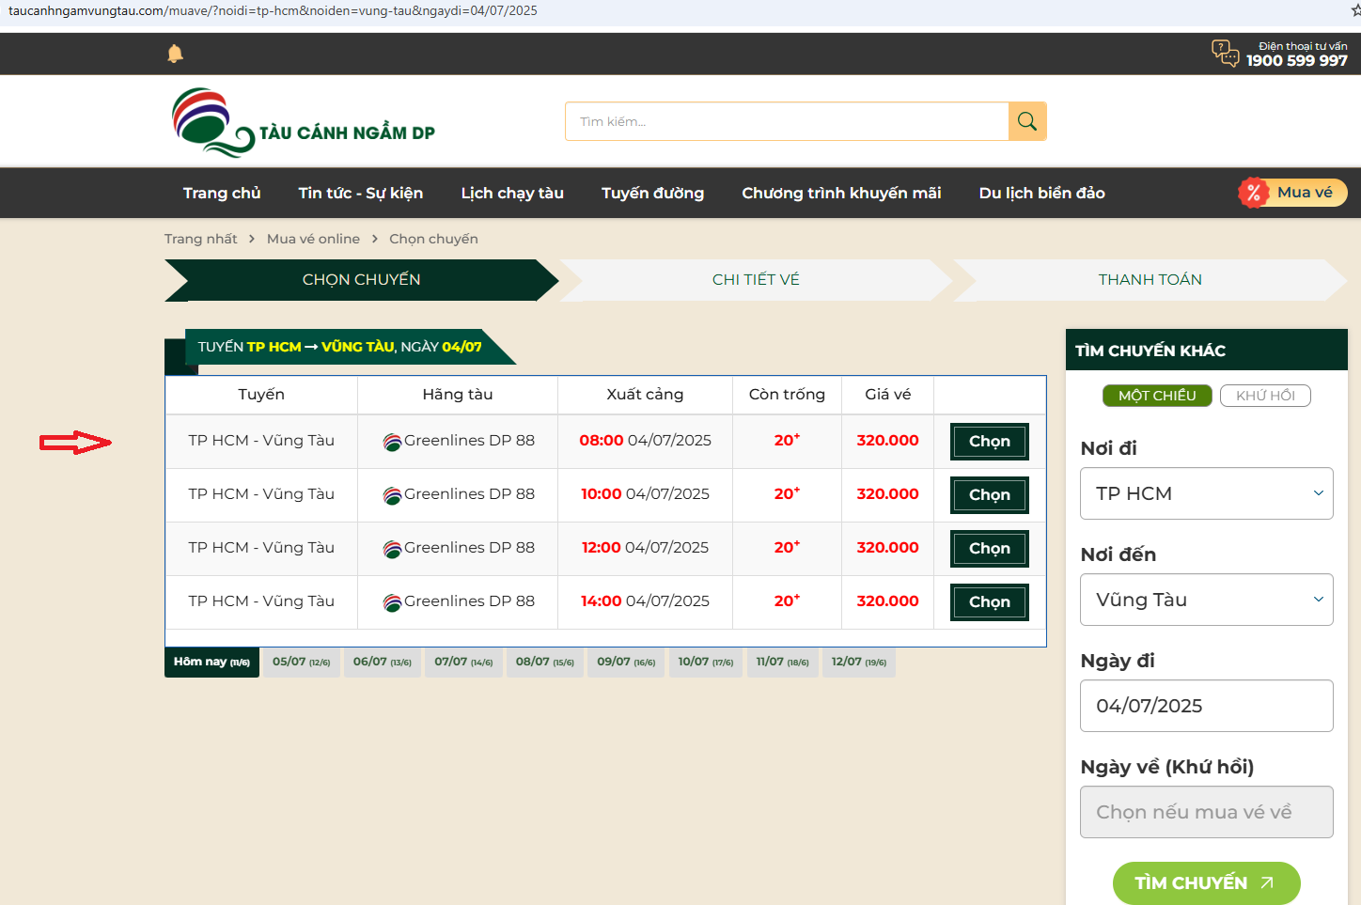Click the red percent discount badge

coord(1253,193)
